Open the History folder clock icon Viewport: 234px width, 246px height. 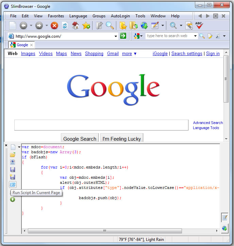tap(133, 25)
